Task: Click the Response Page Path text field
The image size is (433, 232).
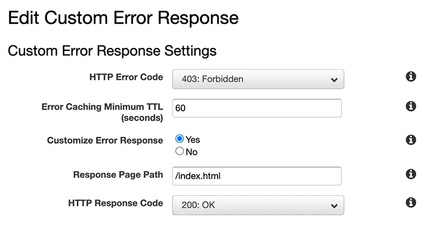Action: tap(257, 176)
